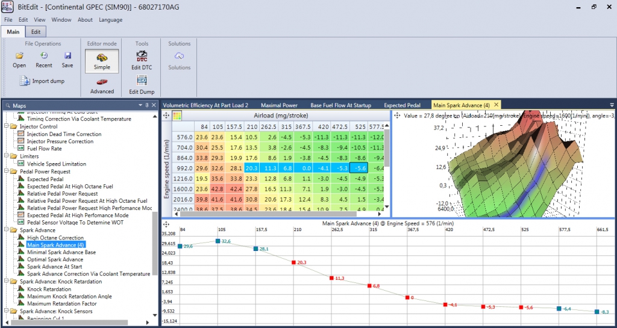Click the Import dump button
The width and height of the screenshot is (617, 328).
click(42, 81)
